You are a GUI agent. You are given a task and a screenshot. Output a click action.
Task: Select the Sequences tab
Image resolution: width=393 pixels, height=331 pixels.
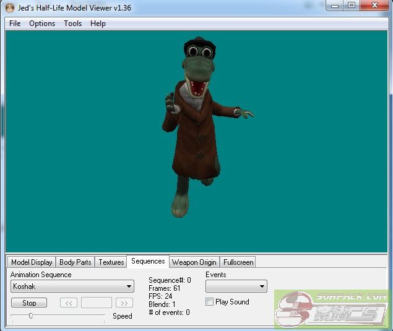tap(148, 262)
